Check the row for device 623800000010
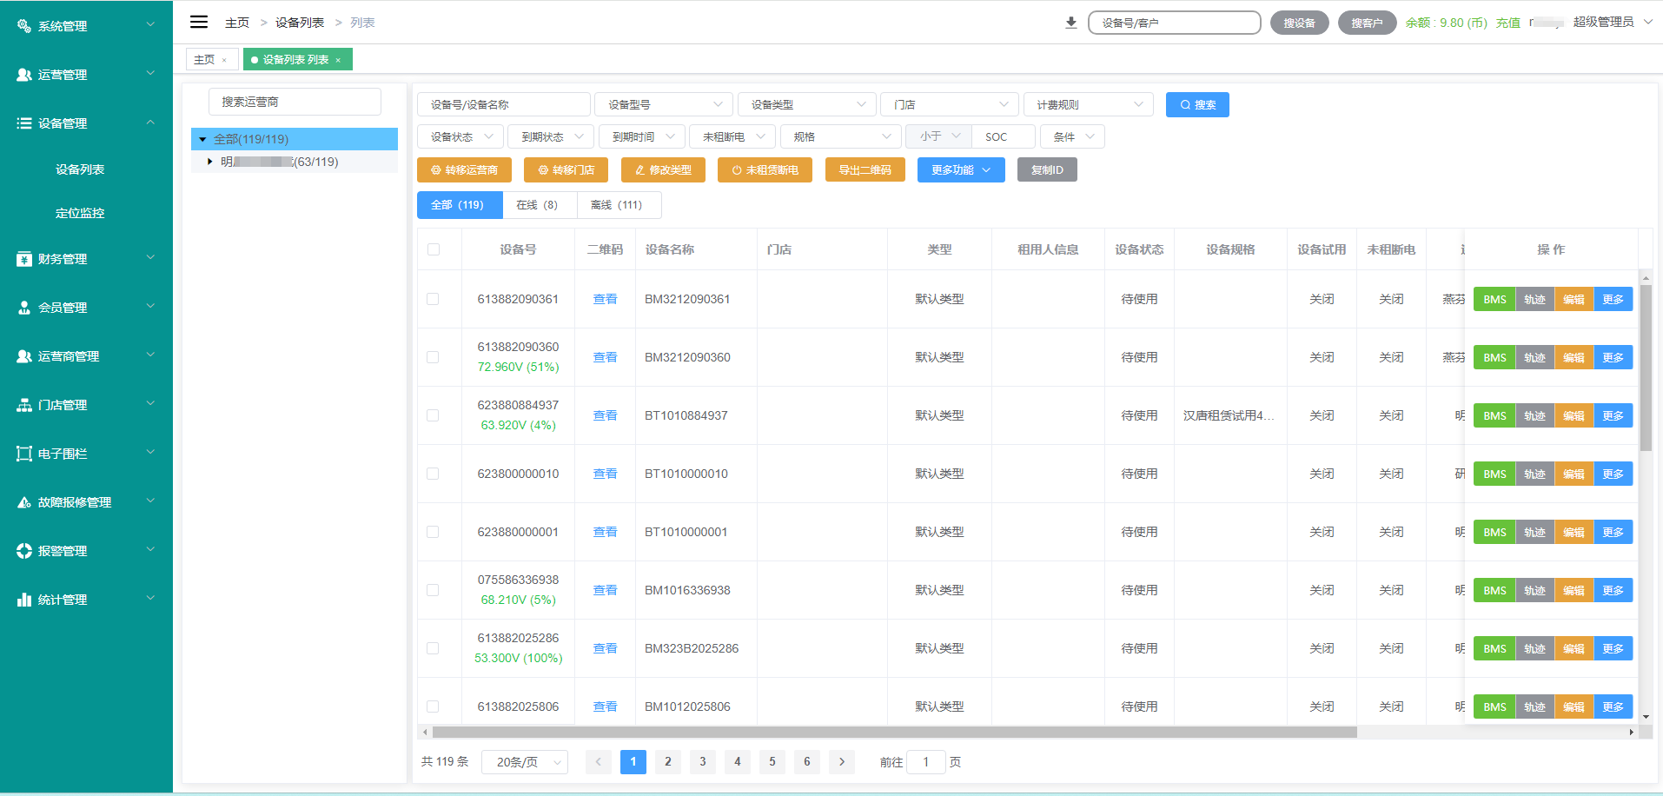 (433, 474)
